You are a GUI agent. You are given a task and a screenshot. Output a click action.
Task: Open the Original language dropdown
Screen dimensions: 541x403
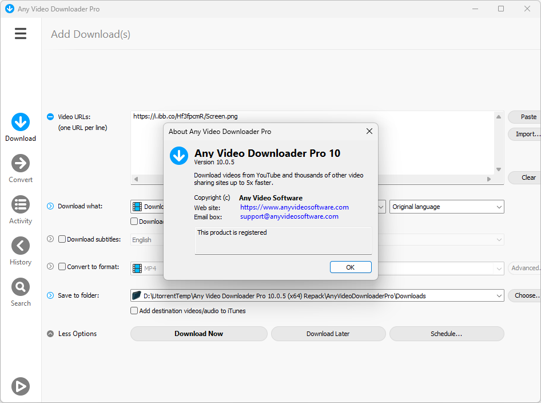(x=447, y=207)
